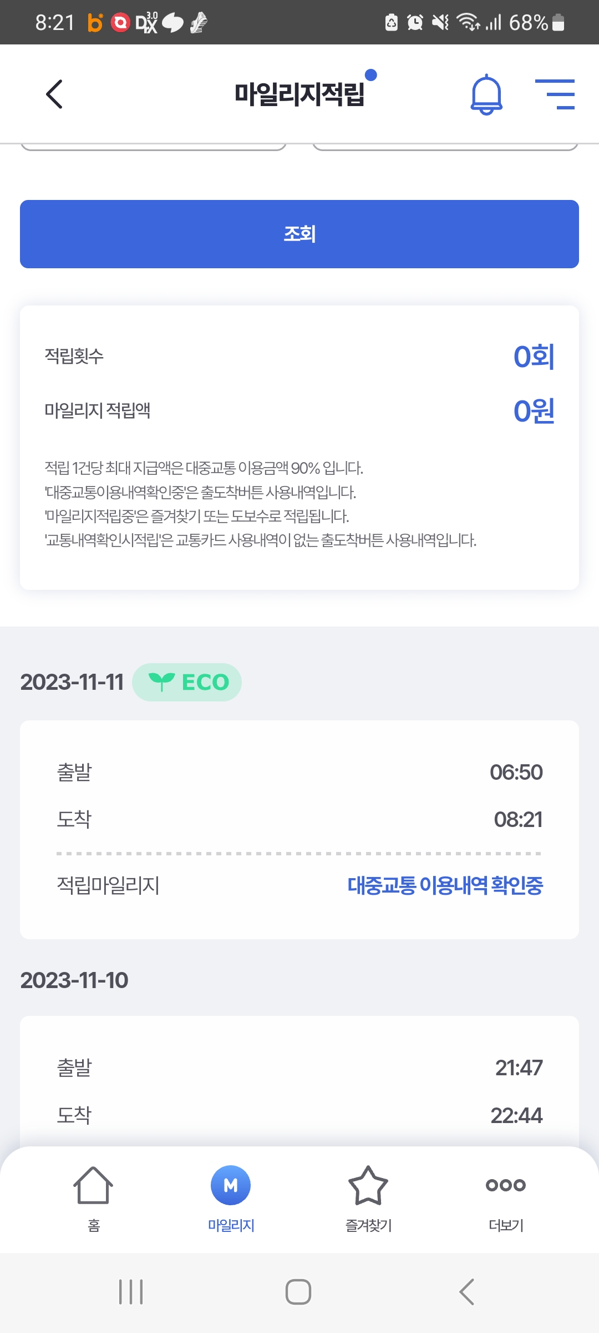Open the hamburger menu icon

(x=555, y=94)
